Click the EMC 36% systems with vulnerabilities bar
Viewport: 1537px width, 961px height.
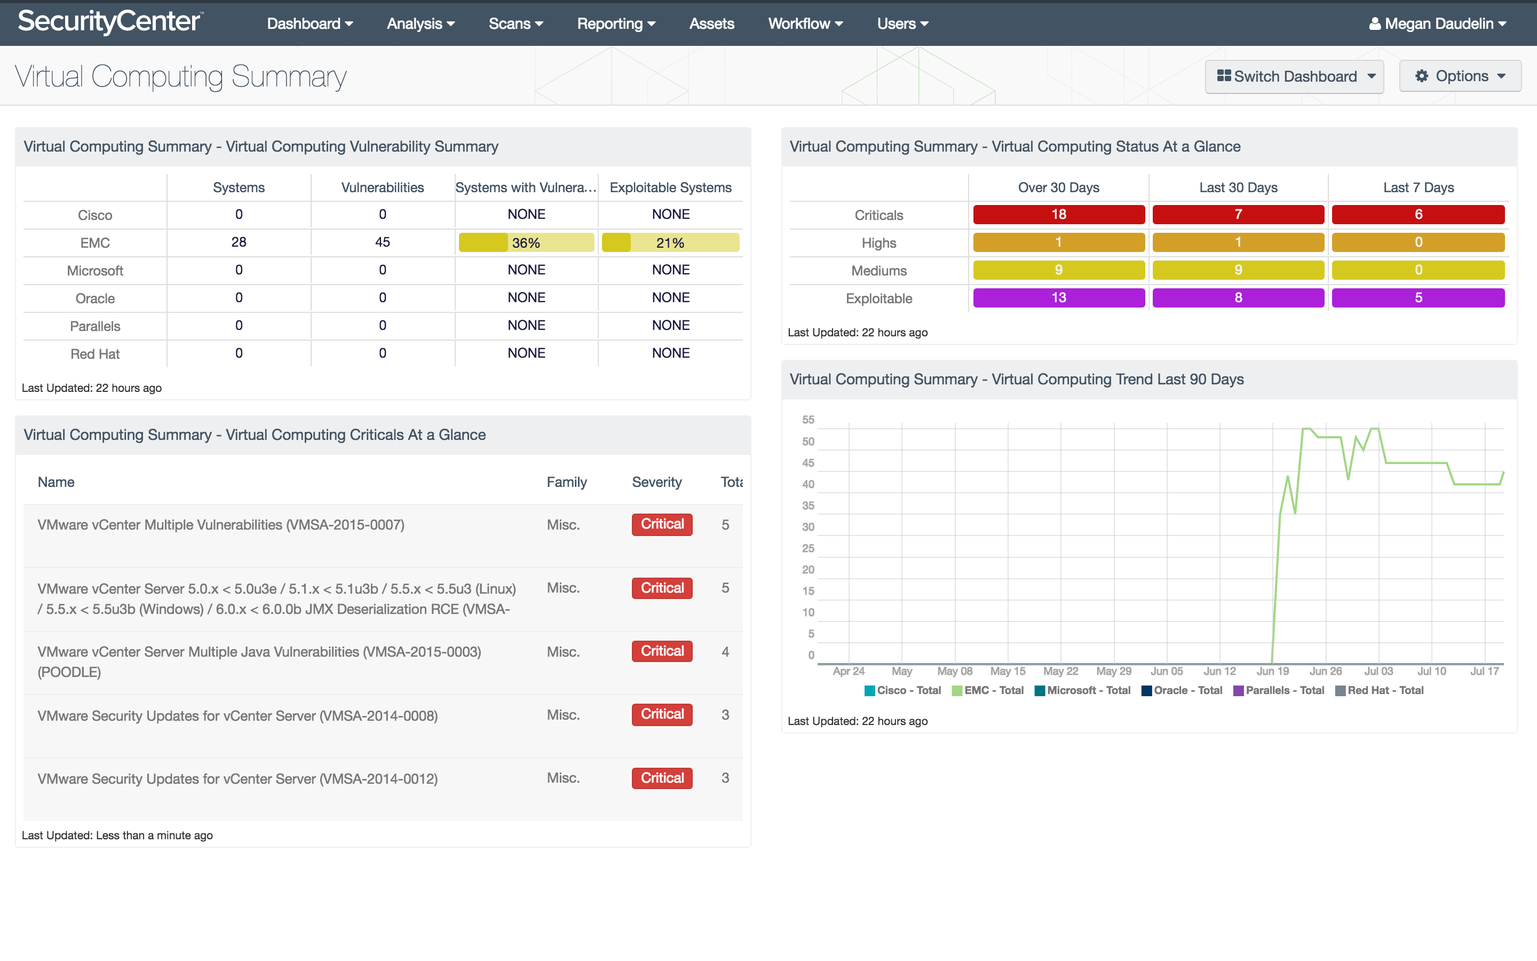tap(527, 243)
